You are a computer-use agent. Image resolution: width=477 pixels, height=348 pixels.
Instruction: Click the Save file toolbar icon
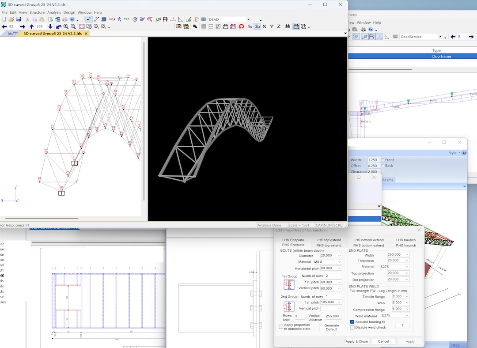19,19
